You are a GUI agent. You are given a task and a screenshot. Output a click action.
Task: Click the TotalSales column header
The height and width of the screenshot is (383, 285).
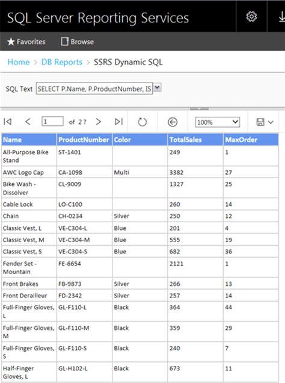195,140
